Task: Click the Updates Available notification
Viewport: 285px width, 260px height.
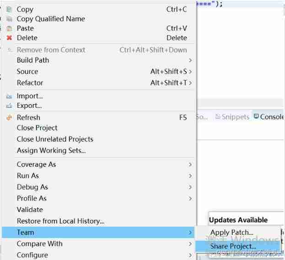Action: (238, 220)
